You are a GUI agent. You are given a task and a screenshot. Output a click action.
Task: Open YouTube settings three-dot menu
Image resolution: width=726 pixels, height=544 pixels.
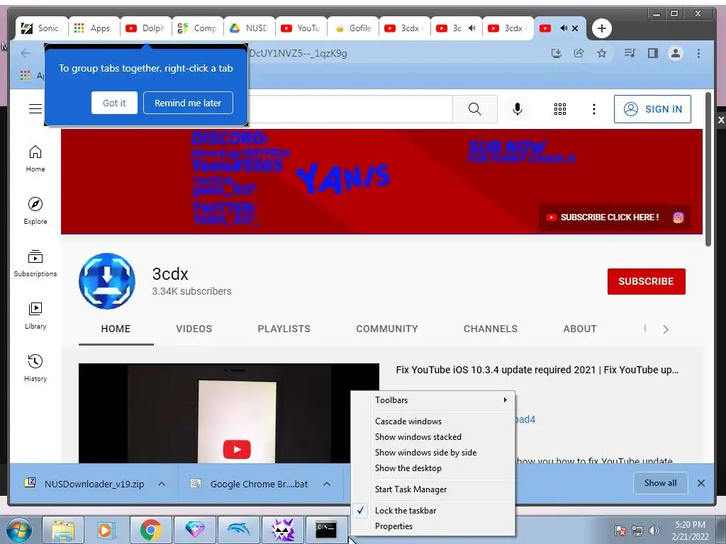tap(593, 109)
